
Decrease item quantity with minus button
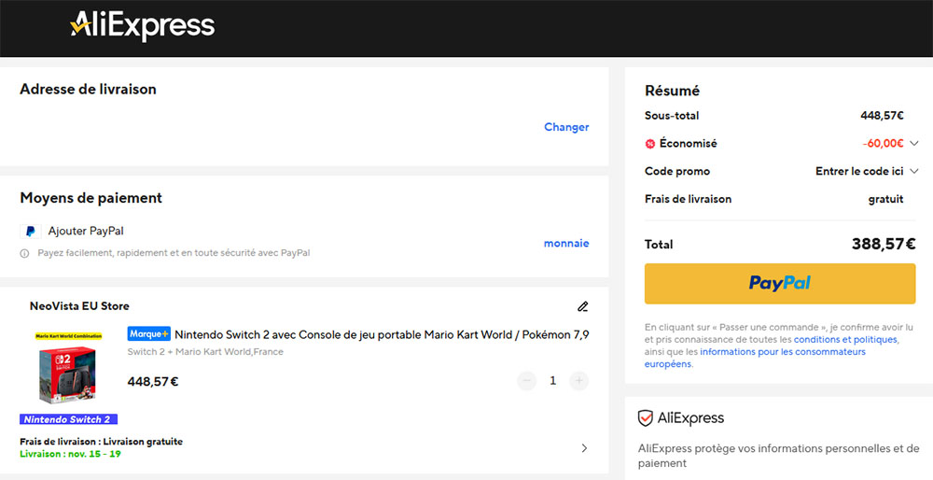[527, 380]
